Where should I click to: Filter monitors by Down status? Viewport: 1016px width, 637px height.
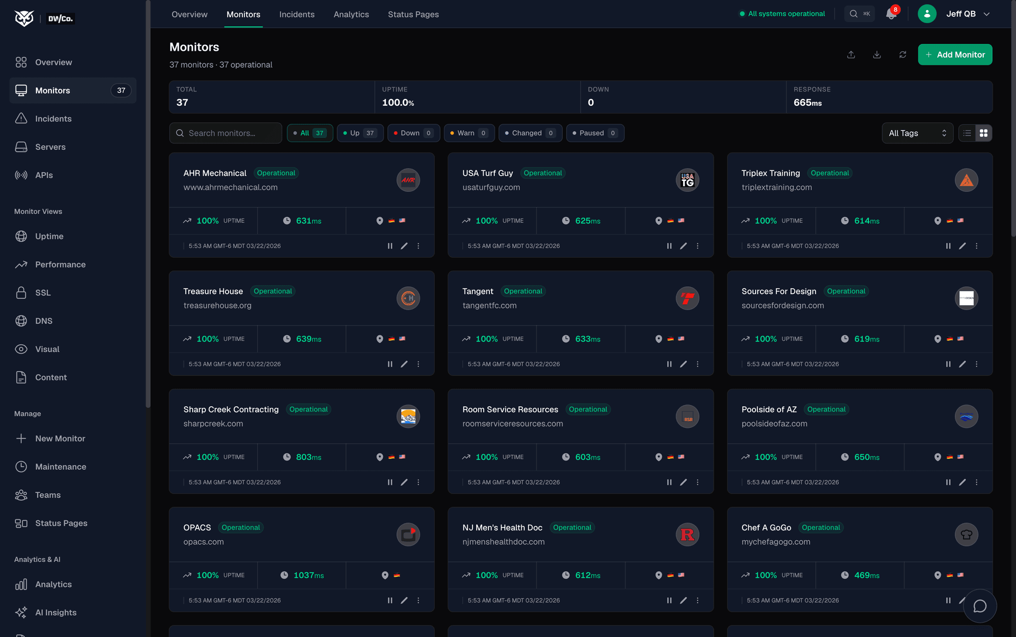pyautogui.click(x=413, y=133)
